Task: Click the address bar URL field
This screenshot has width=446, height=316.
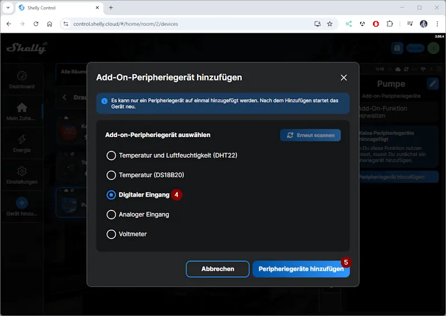Action: click(184, 24)
